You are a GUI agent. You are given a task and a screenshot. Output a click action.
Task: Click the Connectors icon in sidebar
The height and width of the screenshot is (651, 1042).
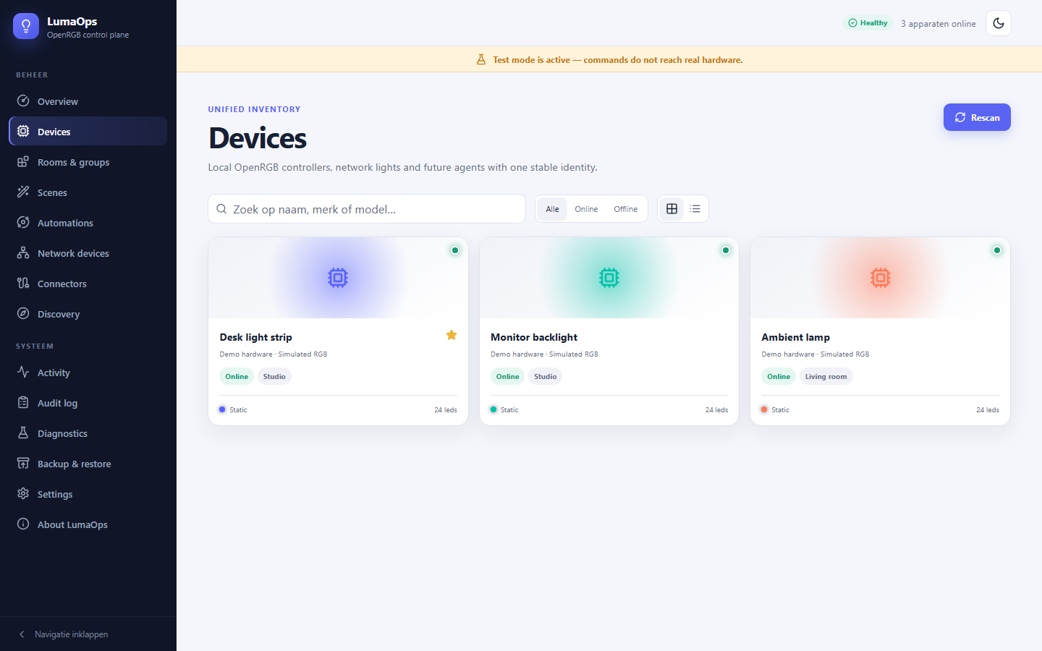[23, 284]
